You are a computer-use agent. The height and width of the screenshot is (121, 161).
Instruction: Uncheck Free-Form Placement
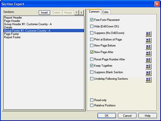tap(92, 20)
